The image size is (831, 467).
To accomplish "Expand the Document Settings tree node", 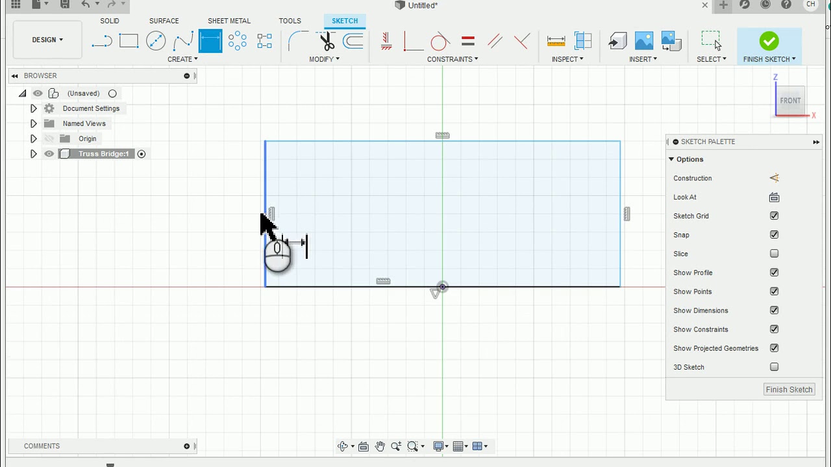I will point(34,108).
